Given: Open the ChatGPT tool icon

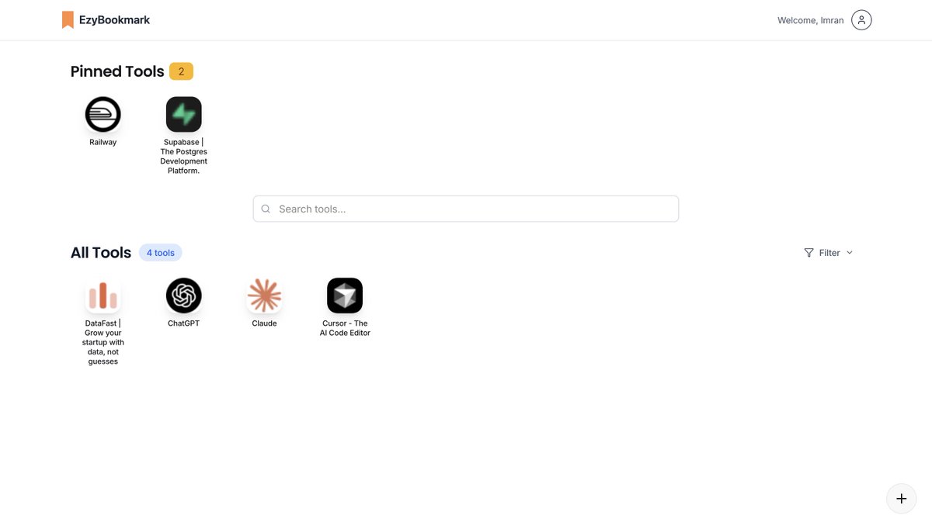Looking at the screenshot, I should pos(183,296).
